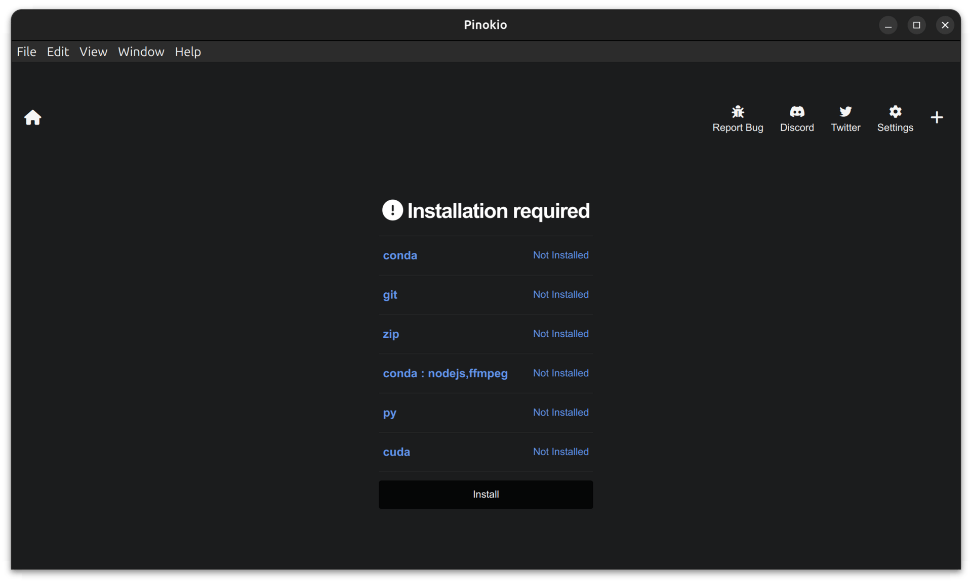Click the exclamation warning icon

click(x=392, y=210)
